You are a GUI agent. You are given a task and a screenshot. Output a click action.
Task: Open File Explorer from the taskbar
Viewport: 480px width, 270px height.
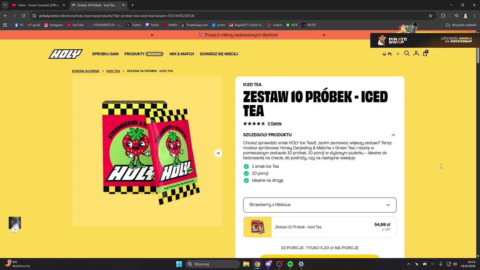tap(246, 264)
